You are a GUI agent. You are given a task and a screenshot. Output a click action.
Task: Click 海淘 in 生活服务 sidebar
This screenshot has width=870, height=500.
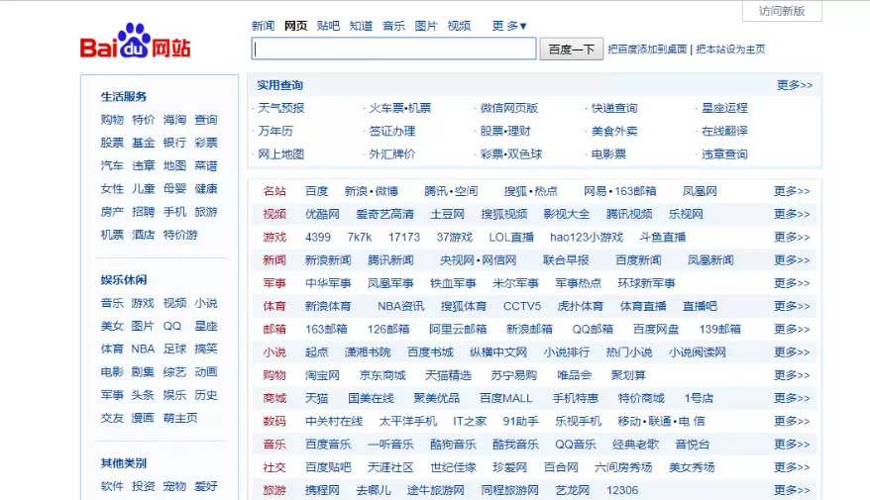click(x=174, y=120)
